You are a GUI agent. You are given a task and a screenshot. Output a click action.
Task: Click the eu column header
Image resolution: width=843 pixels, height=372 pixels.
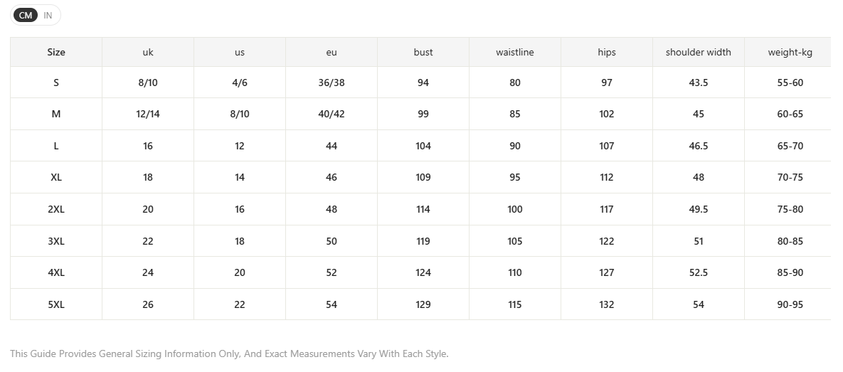pyautogui.click(x=332, y=52)
